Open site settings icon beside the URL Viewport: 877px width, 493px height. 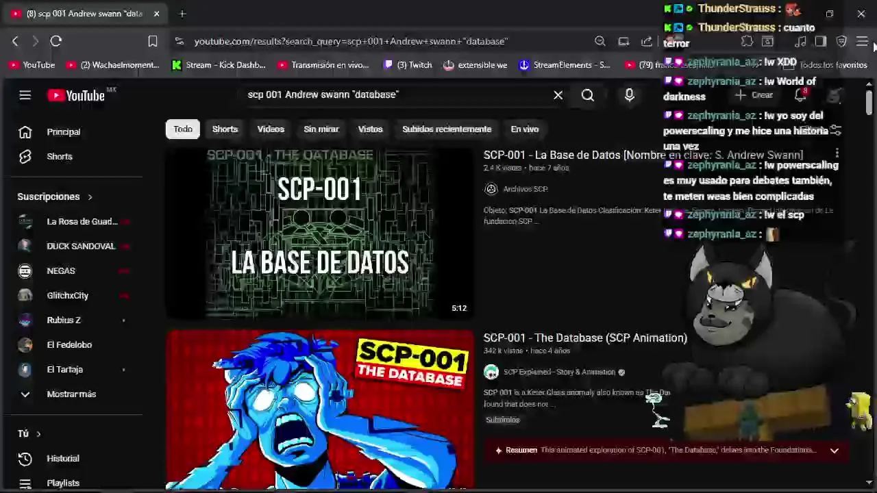tap(180, 41)
